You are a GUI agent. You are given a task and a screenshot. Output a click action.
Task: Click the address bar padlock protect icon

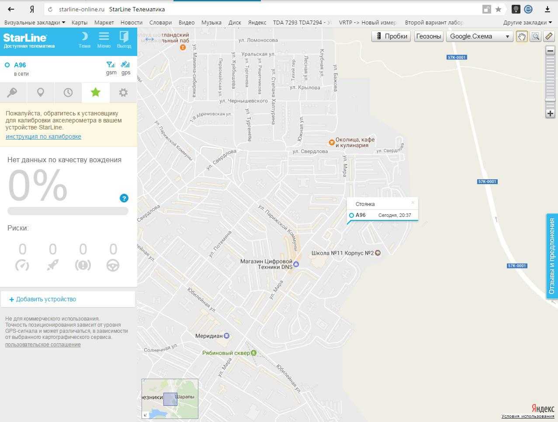pyautogui.click(x=486, y=9)
